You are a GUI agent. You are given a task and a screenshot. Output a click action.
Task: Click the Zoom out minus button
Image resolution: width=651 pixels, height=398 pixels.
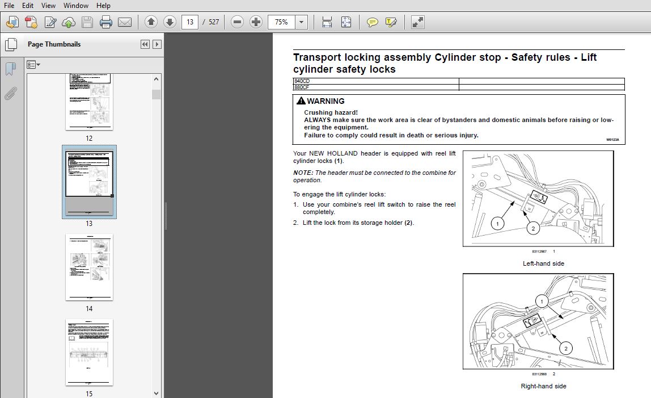[x=237, y=22]
